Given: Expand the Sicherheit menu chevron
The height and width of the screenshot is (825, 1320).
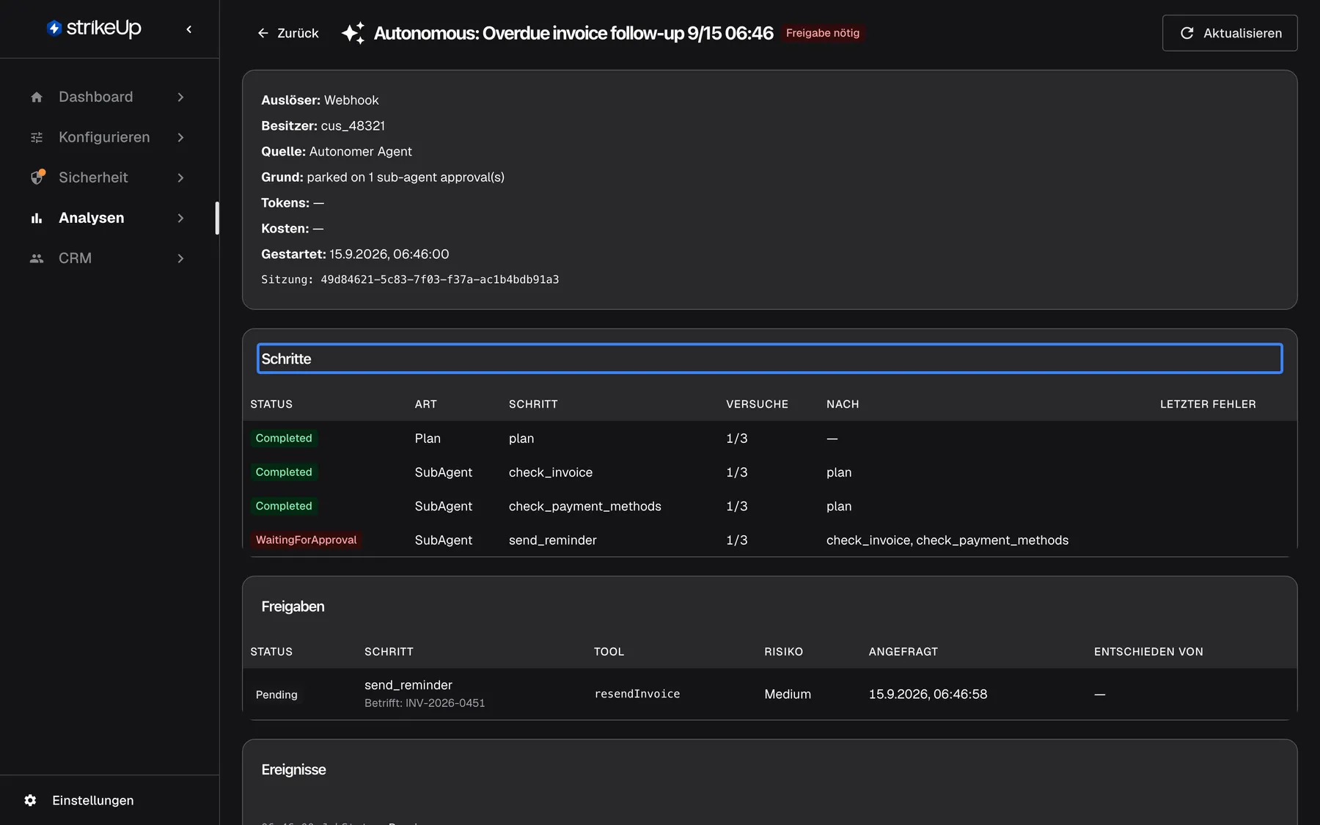Looking at the screenshot, I should [x=180, y=177].
